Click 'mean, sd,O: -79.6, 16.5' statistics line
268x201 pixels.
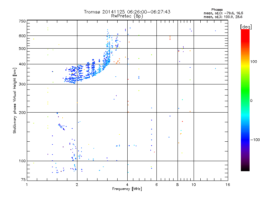[223, 13]
